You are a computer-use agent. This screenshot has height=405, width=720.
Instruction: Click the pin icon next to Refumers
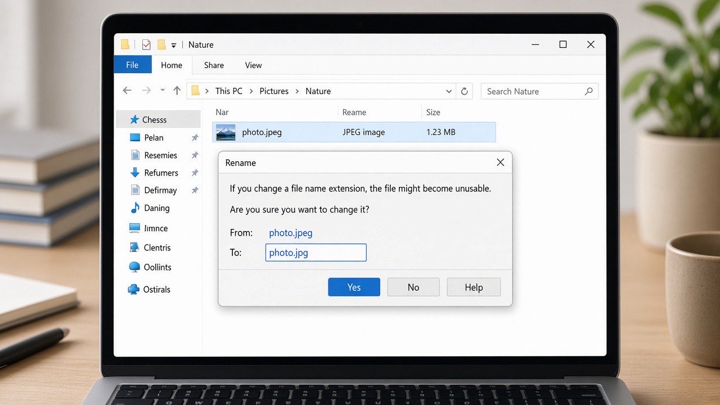195,173
